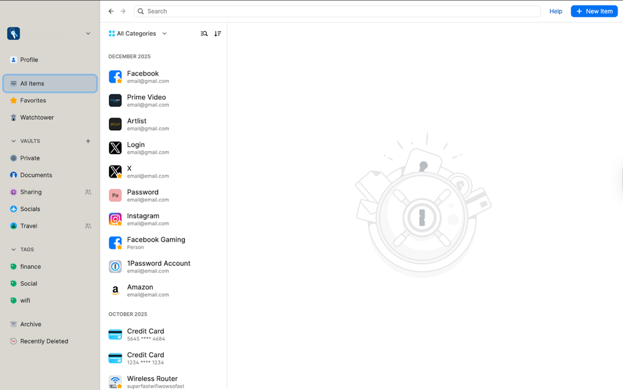
Task: Select the Facebook login item
Action: (x=164, y=77)
